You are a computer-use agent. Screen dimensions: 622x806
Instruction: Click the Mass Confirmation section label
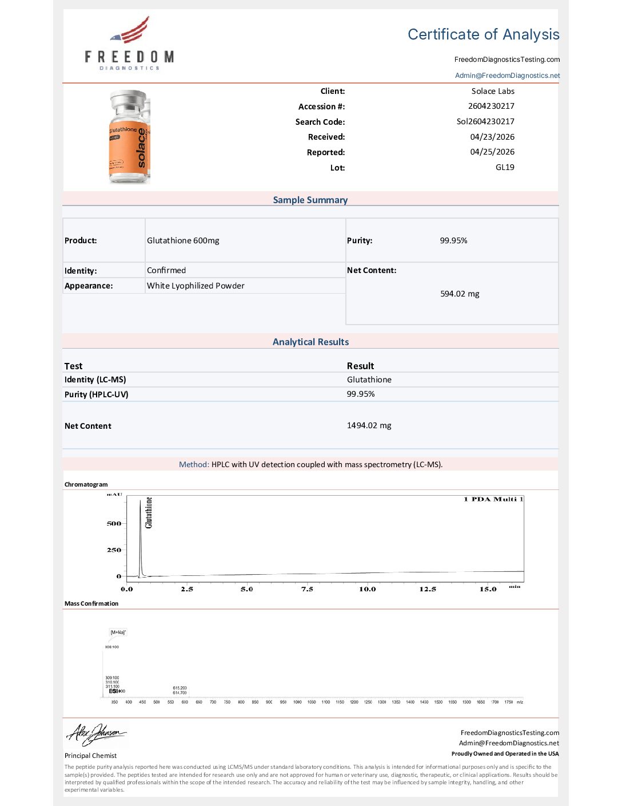[x=91, y=603]
